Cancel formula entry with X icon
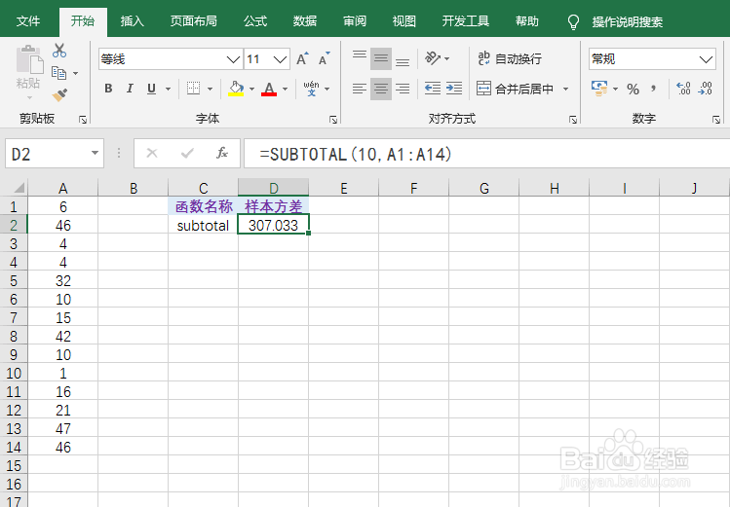The width and height of the screenshot is (730, 507). point(152,153)
